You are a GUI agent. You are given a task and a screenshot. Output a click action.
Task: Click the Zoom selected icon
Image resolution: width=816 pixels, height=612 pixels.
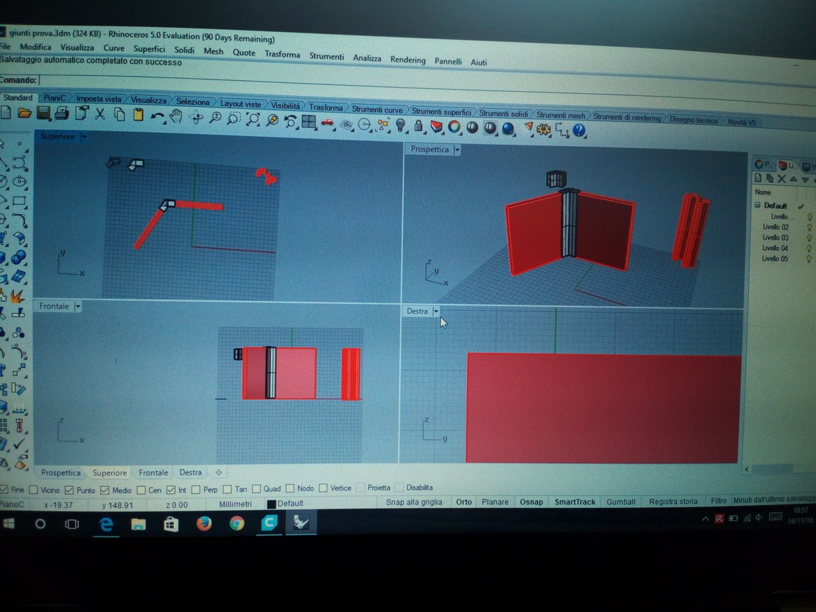pyautogui.click(x=272, y=120)
